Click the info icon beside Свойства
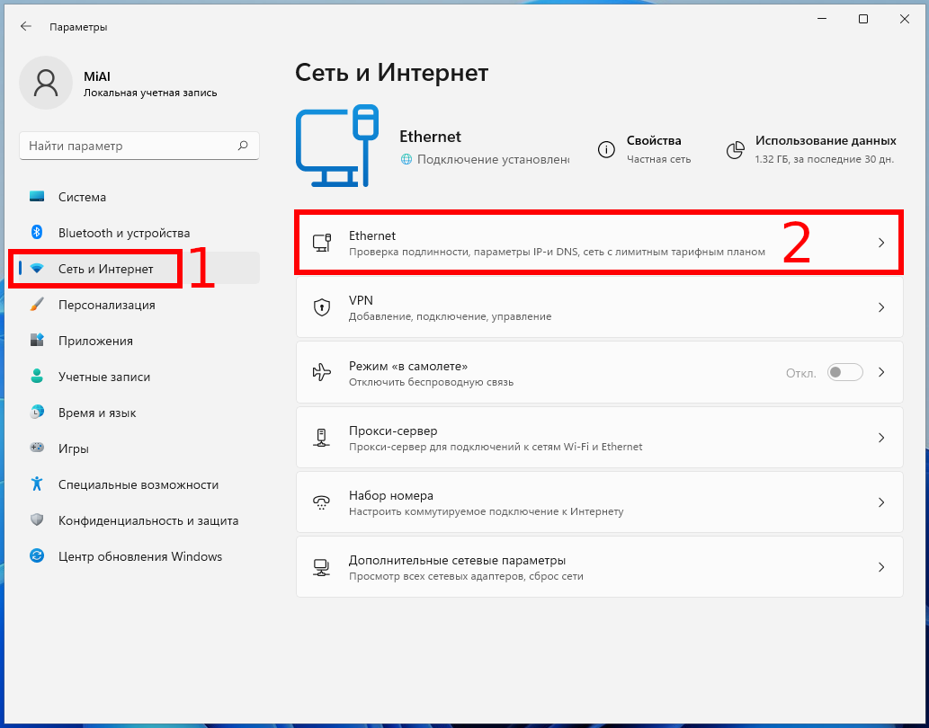This screenshot has width=929, height=728. [606, 150]
